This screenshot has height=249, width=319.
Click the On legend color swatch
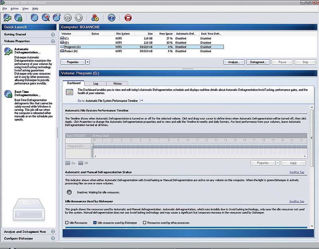click(x=68, y=163)
